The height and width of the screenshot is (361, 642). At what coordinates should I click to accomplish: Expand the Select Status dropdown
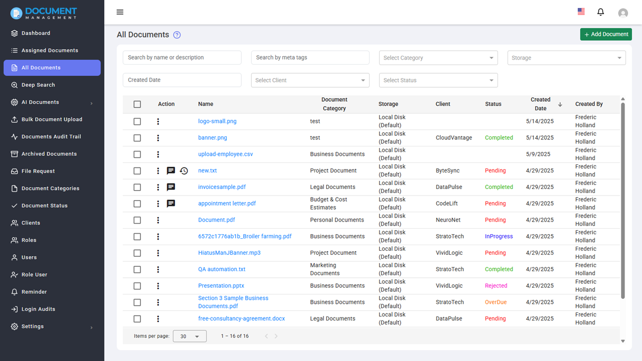point(438,80)
